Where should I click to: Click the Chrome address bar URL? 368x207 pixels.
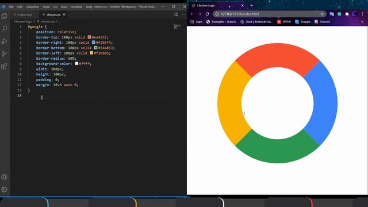pos(240,14)
